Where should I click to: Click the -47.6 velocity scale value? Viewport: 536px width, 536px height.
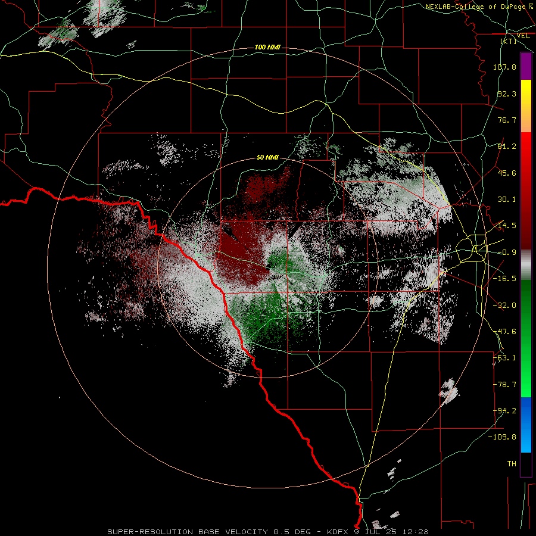coord(504,332)
